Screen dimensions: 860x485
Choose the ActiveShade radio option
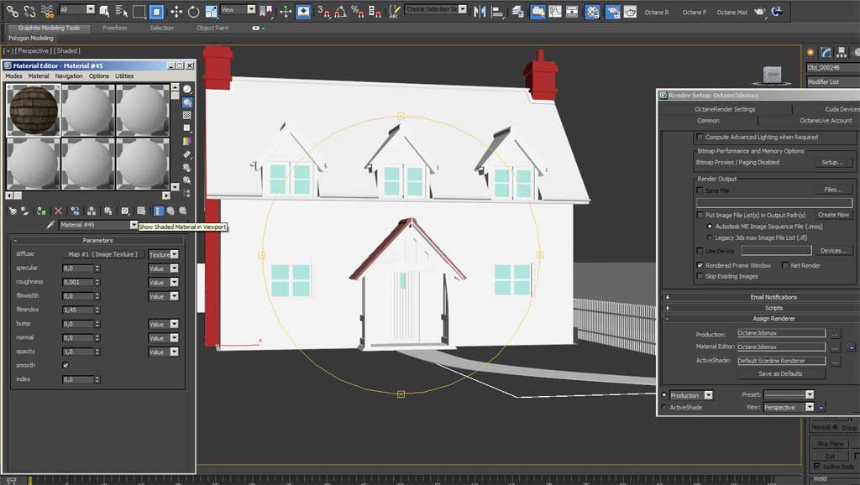(664, 407)
